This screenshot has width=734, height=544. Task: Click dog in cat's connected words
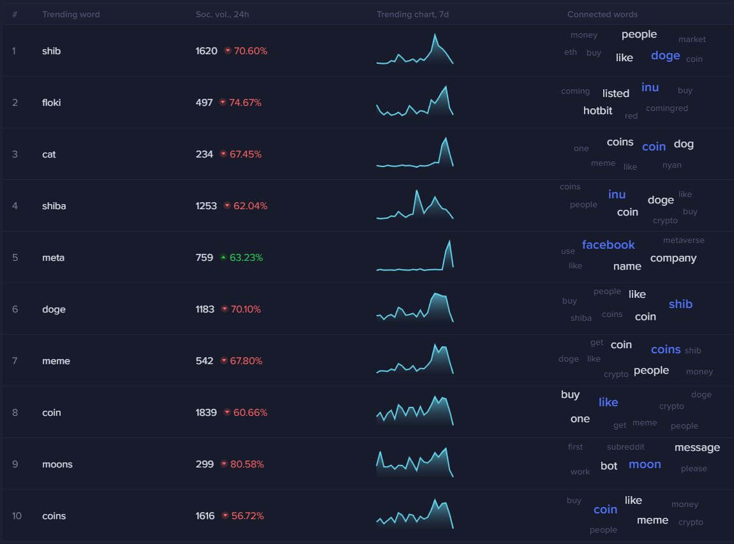[x=684, y=144]
